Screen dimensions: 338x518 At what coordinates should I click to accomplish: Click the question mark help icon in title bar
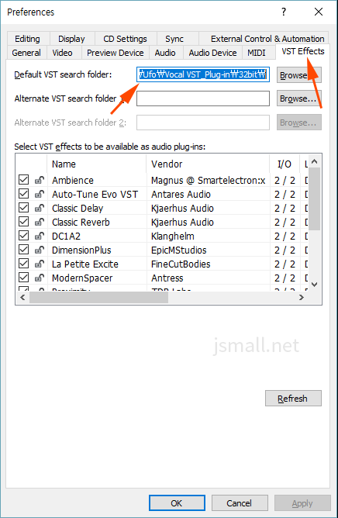[284, 12]
